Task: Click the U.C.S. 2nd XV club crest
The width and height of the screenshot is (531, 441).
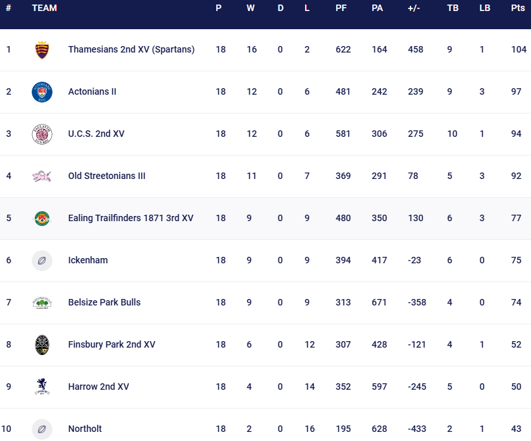Action: click(x=42, y=134)
